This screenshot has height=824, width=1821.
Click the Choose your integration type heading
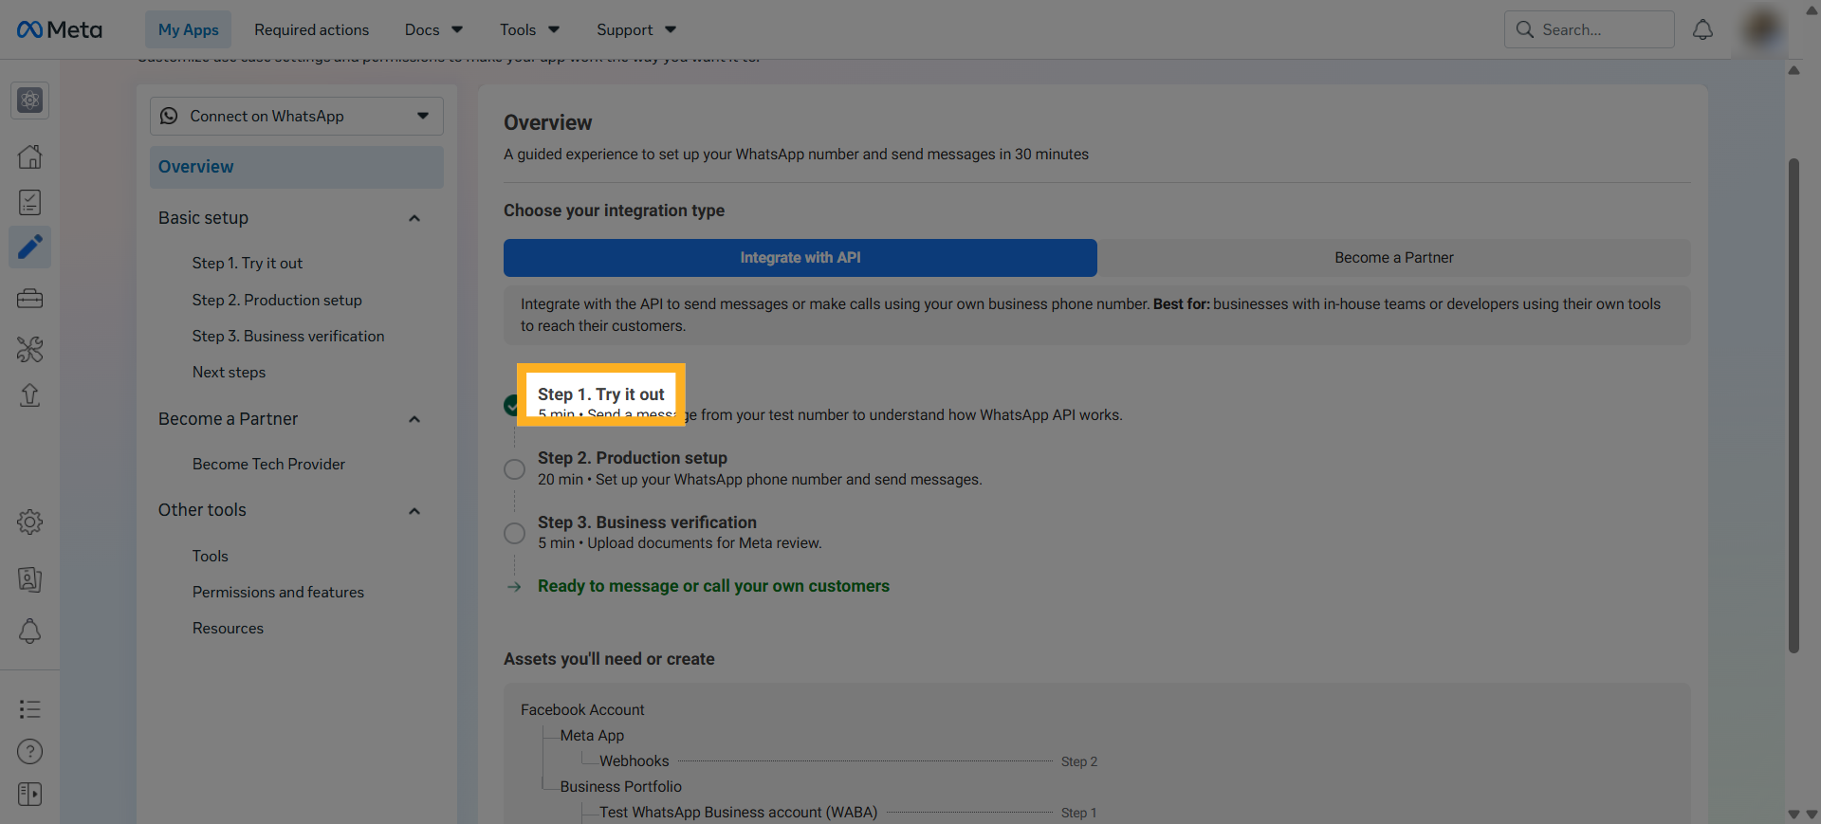[x=614, y=211]
